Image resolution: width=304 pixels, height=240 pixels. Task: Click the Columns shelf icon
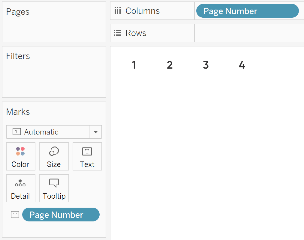118,11
